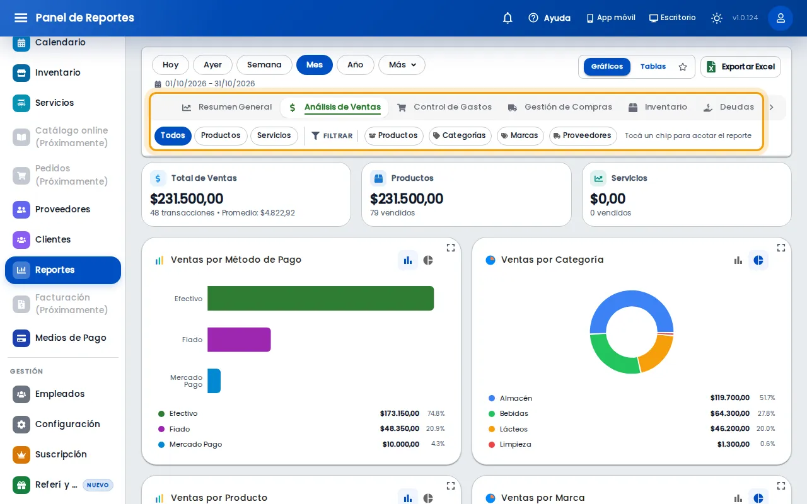Expand Ventas por Método de Pago fullscreen

click(451, 248)
